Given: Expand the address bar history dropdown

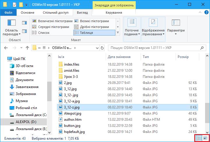Looking at the screenshot, I should pyautogui.click(x=97, y=48).
